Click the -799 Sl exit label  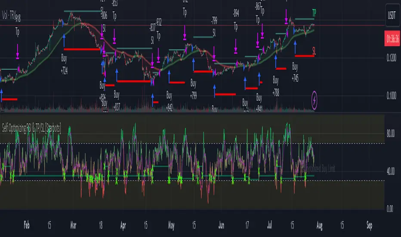[214, 27]
